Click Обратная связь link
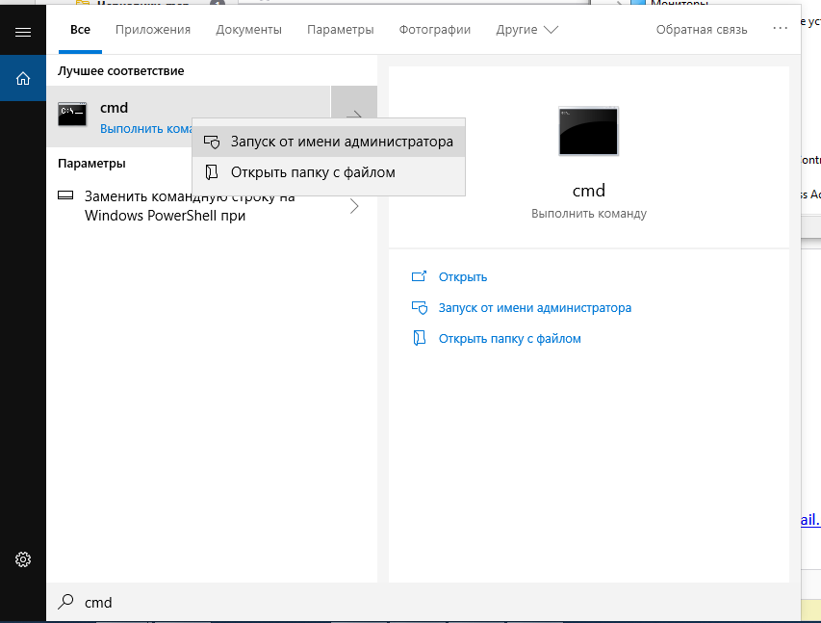821x623 pixels. [x=701, y=30]
